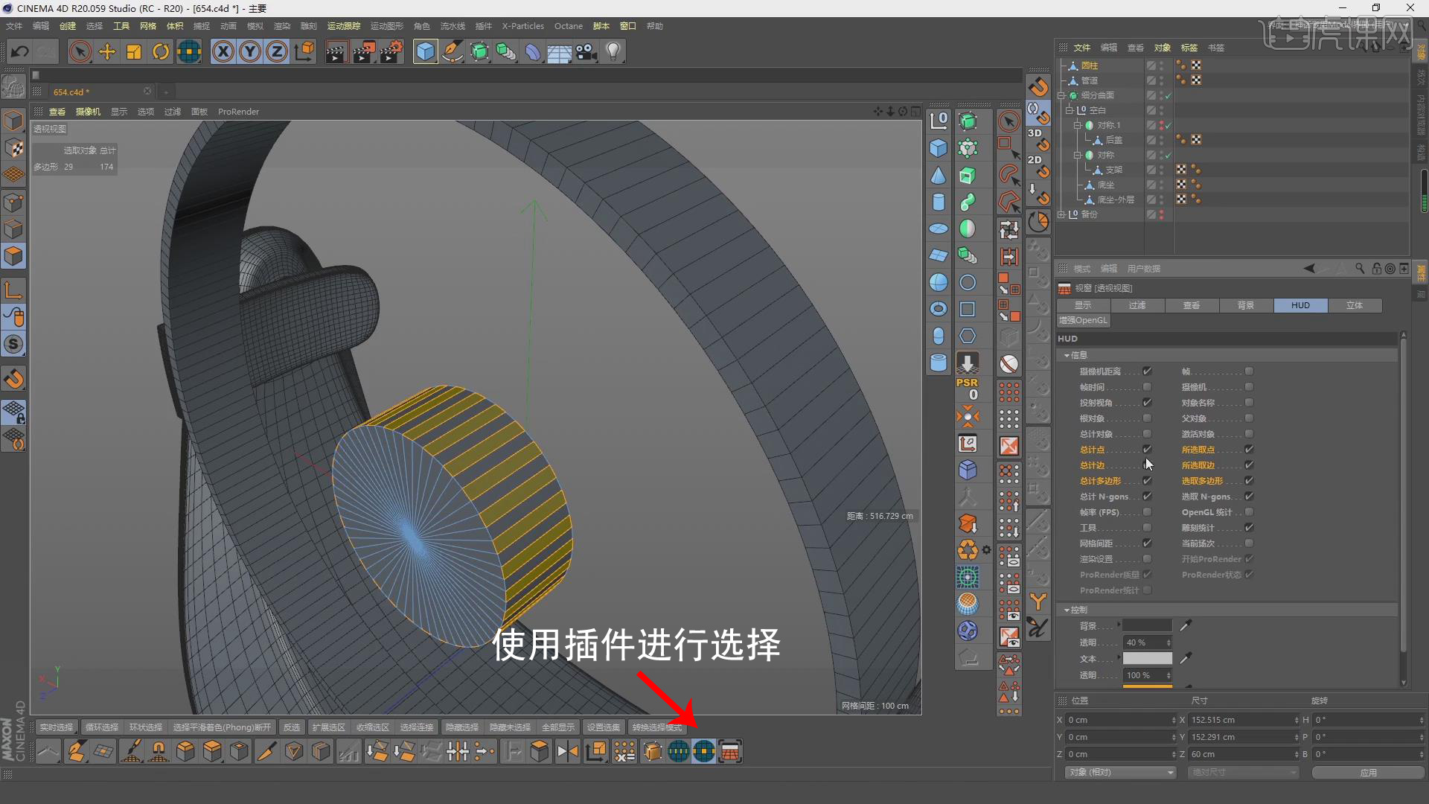Select the Live Selection tool
Image resolution: width=1429 pixels, height=804 pixels.
pyautogui.click(x=80, y=51)
